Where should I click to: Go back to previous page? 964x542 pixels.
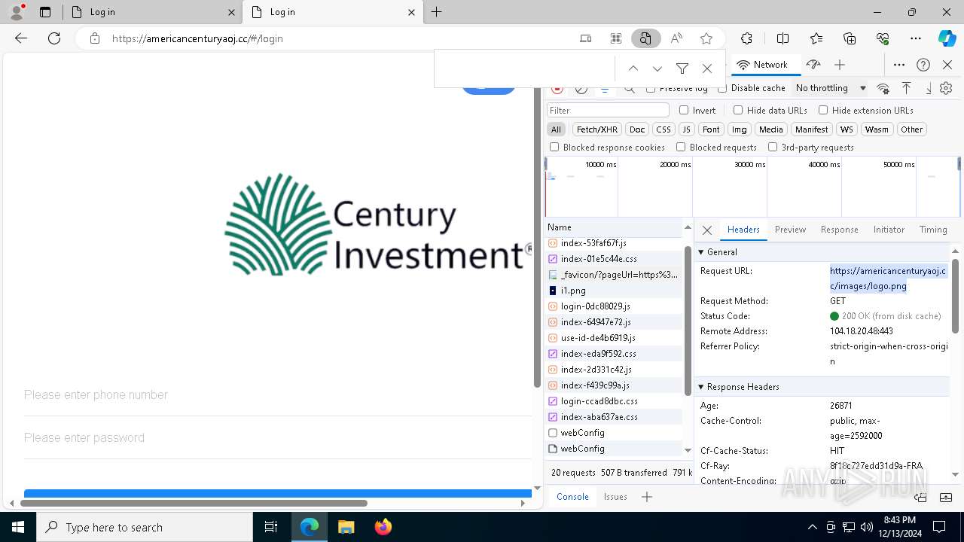tap(21, 38)
